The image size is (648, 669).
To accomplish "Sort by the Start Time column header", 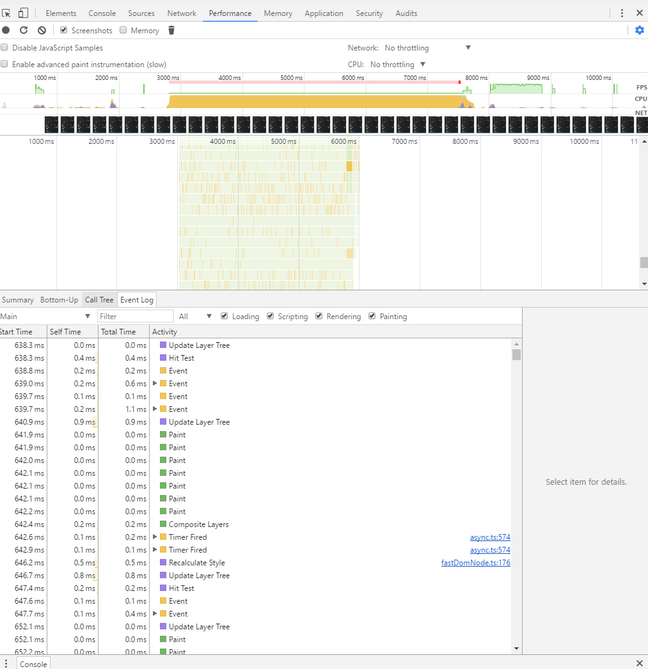I will coord(23,331).
